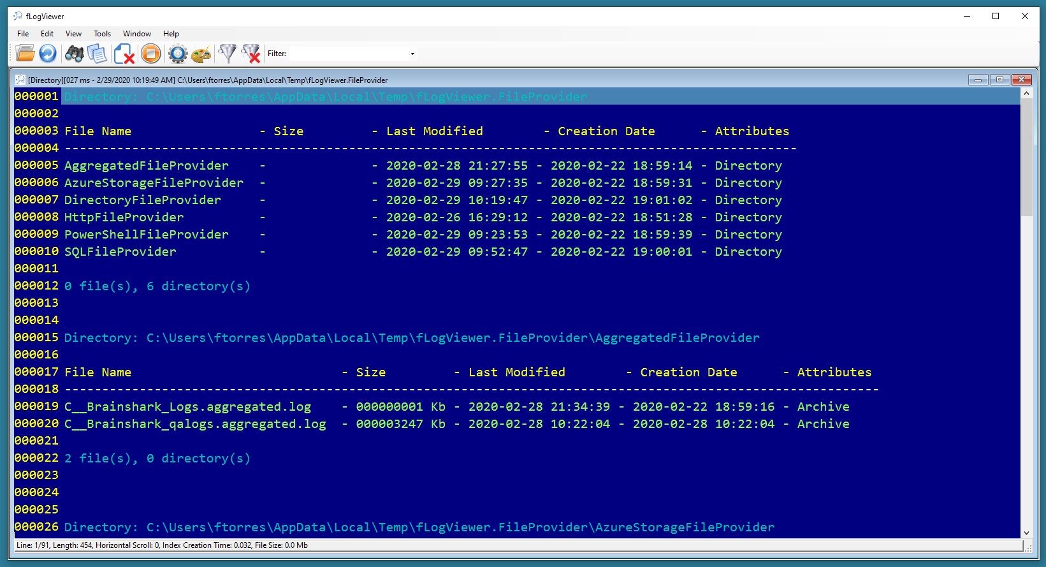Open the File menu
Image resolution: width=1046 pixels, height=567 pixels.
(x=23, y=34)
